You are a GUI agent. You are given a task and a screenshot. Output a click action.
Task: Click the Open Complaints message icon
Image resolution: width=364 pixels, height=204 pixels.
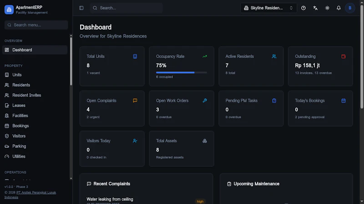135,101
